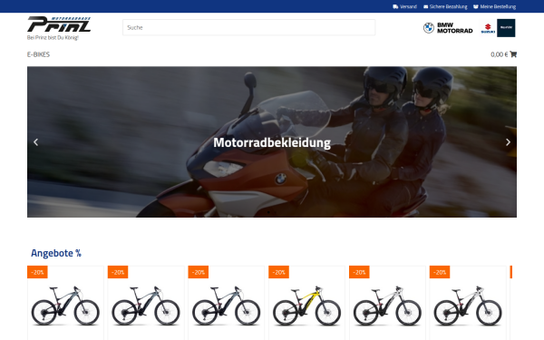Click the BMW Motorrad logo
Screen dimensions: 544x340
click(x=448, y=28)
